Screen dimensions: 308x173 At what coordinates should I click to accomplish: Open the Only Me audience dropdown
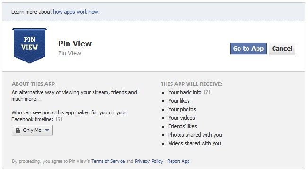point(32,130)
